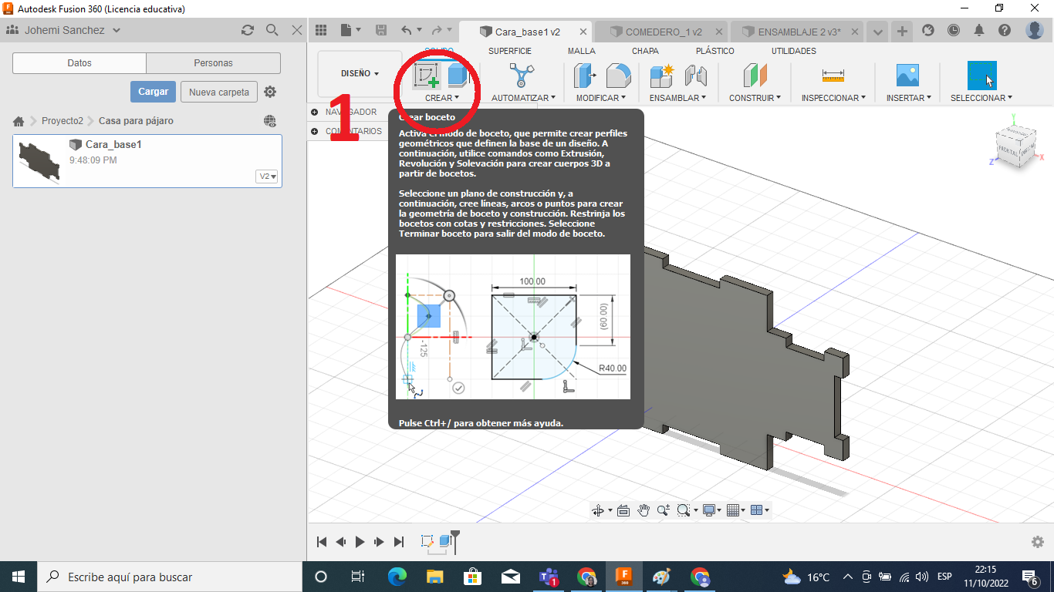
Task: Click the Undo arrow
Action: [x=407, y=30]
